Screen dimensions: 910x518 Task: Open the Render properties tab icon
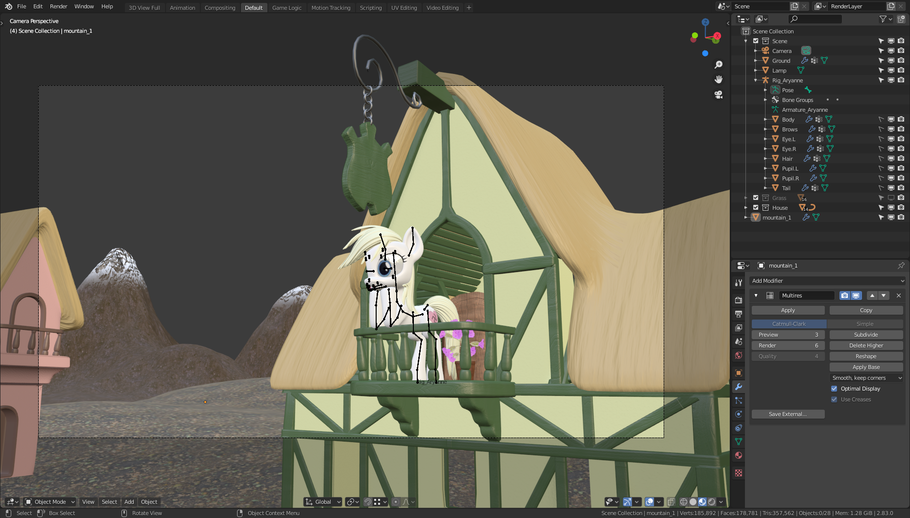tap(739, 300)
